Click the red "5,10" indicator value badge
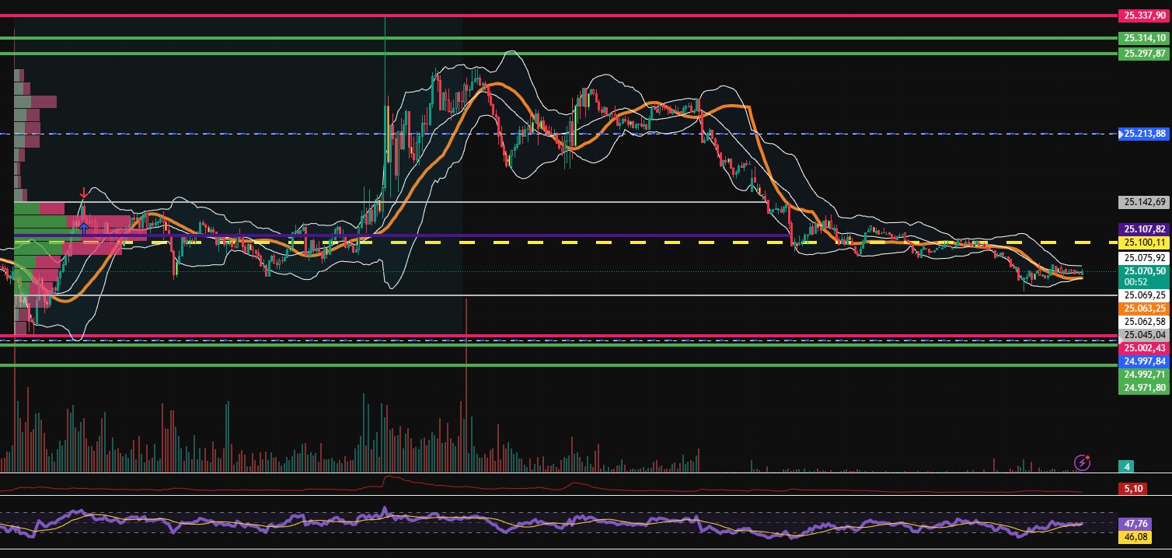The image size is (1172, 558). click(x=1132, y=489)
